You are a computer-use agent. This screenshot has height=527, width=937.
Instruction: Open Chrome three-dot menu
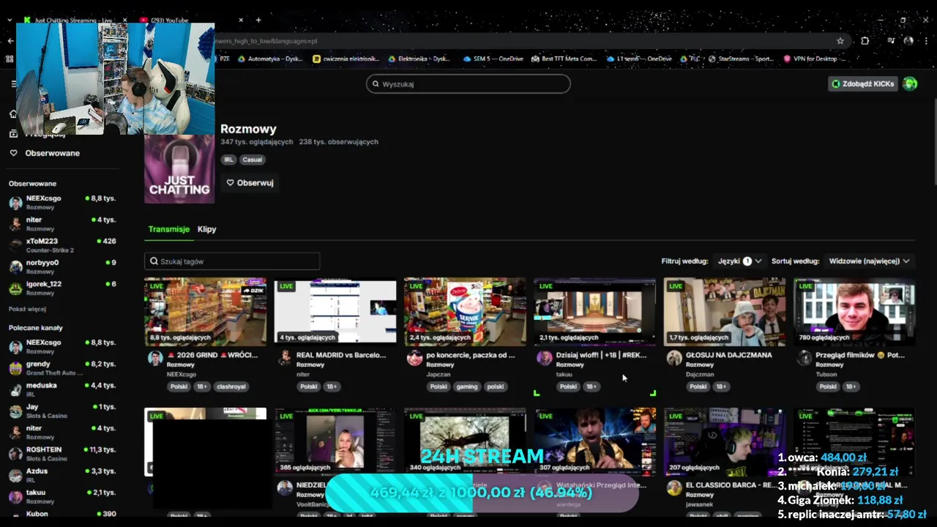[x=925, y=41]
